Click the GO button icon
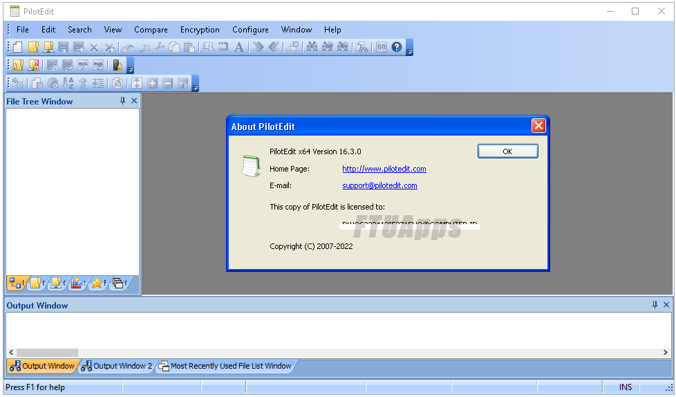This screenshot has height=397, width=676. click(x=382, y=47)
